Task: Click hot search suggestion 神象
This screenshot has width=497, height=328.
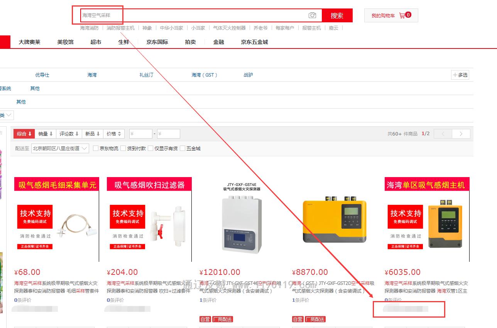Action: pyautogui.click(x=147, y=28)
